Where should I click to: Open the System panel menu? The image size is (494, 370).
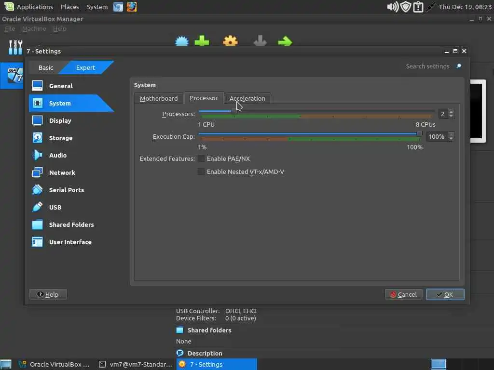click(x=97, y=7)
